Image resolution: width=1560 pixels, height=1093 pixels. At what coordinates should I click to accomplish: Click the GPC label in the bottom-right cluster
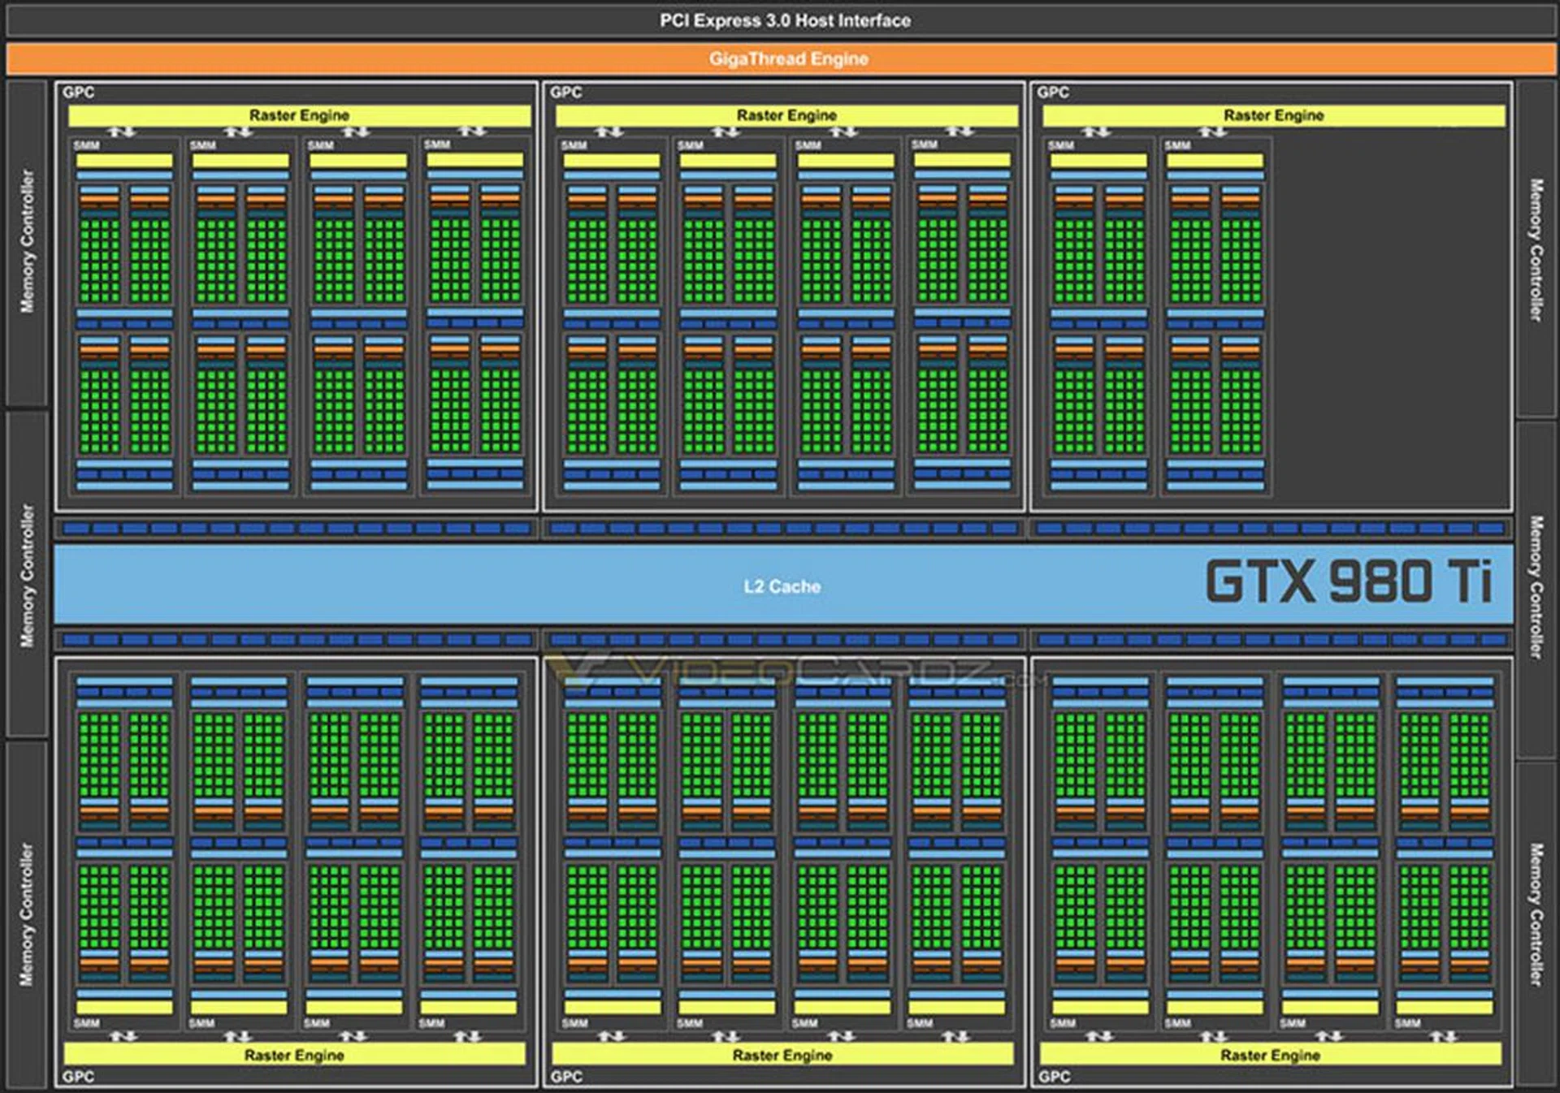1054,1077
